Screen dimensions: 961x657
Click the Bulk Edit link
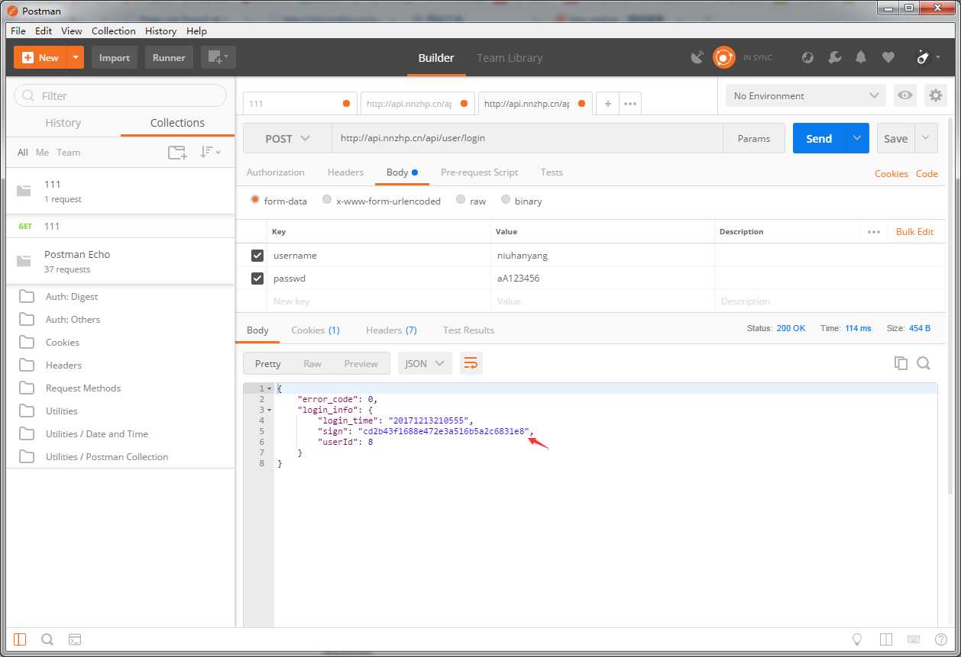click(914, 232)
